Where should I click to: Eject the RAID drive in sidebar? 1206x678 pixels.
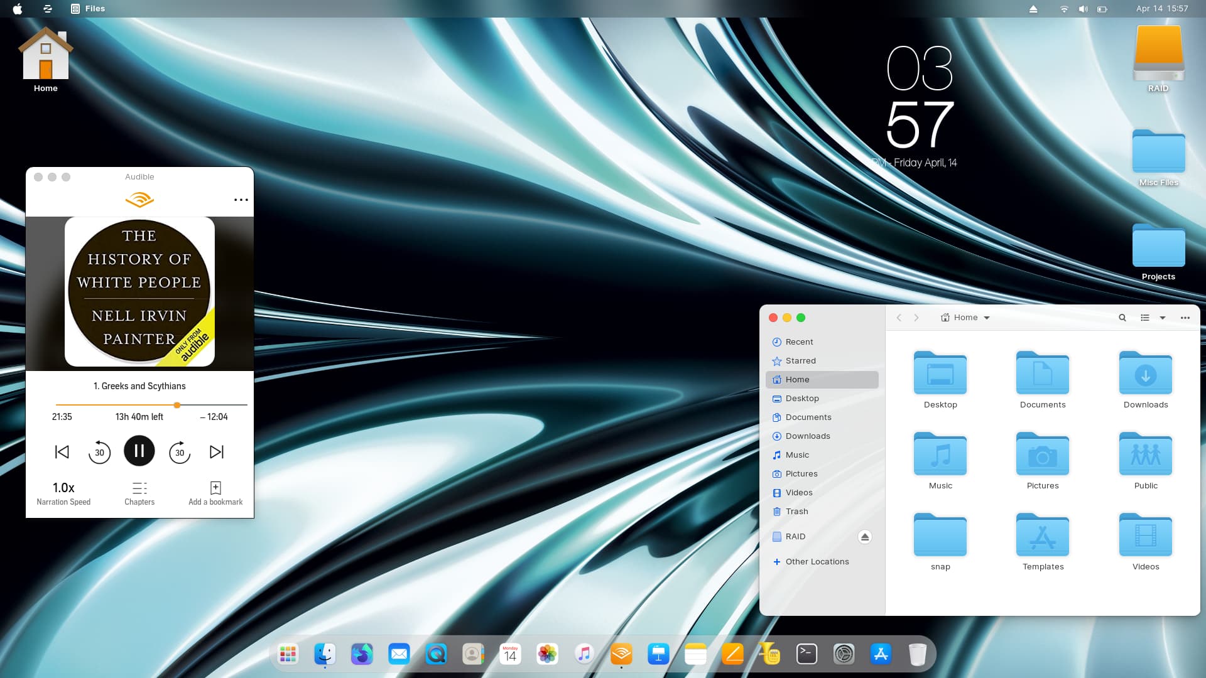865,537
